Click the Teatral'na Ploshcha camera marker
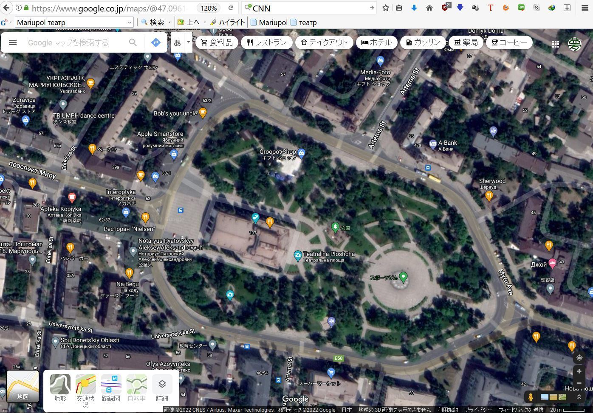593x413 pixels. pyautogui.click(x=298, y=256)
